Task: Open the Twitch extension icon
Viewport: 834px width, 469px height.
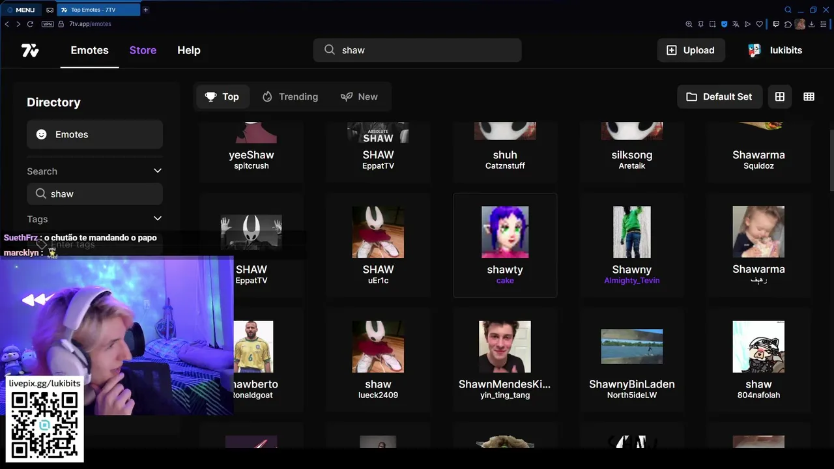Action: (776, 24)
